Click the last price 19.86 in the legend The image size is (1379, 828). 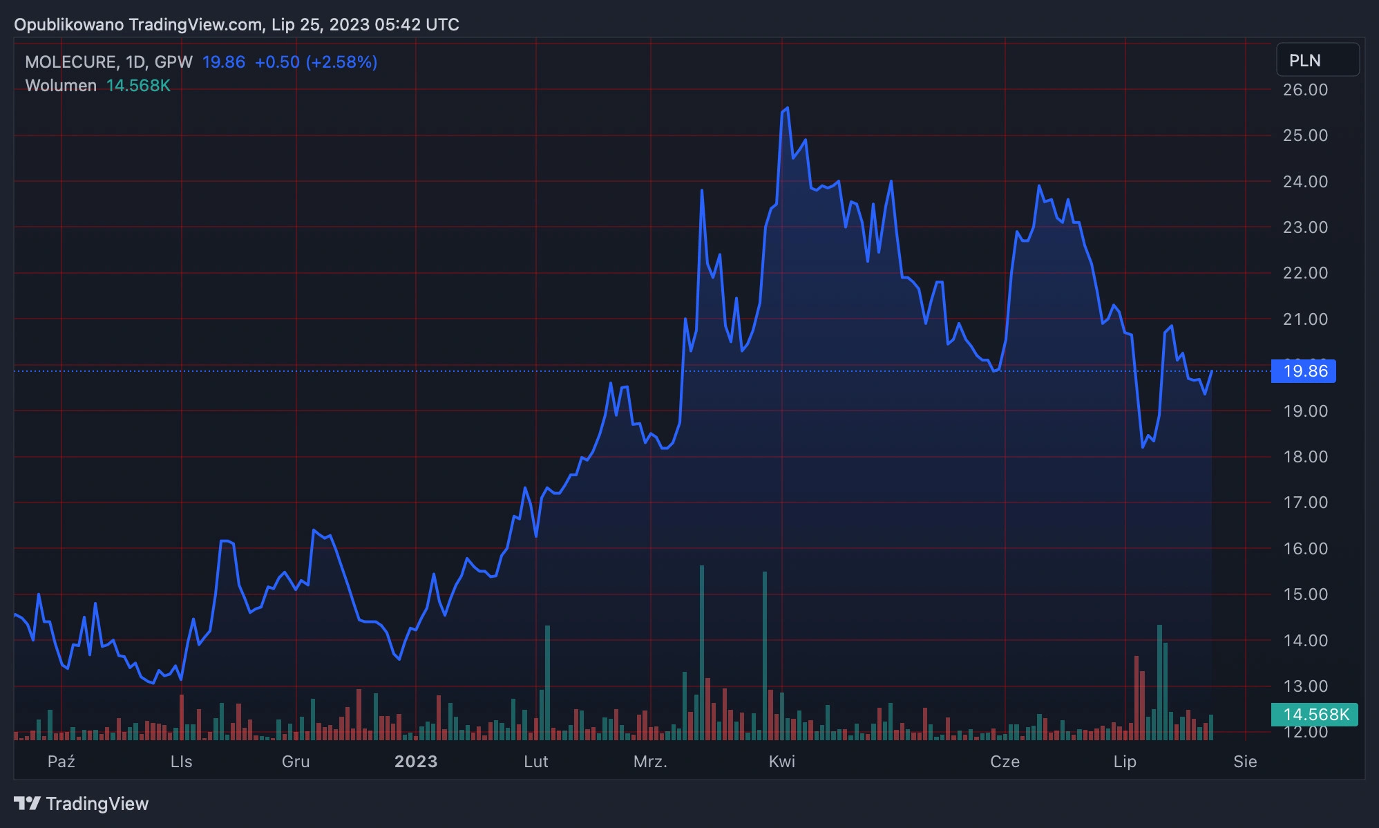224,62
